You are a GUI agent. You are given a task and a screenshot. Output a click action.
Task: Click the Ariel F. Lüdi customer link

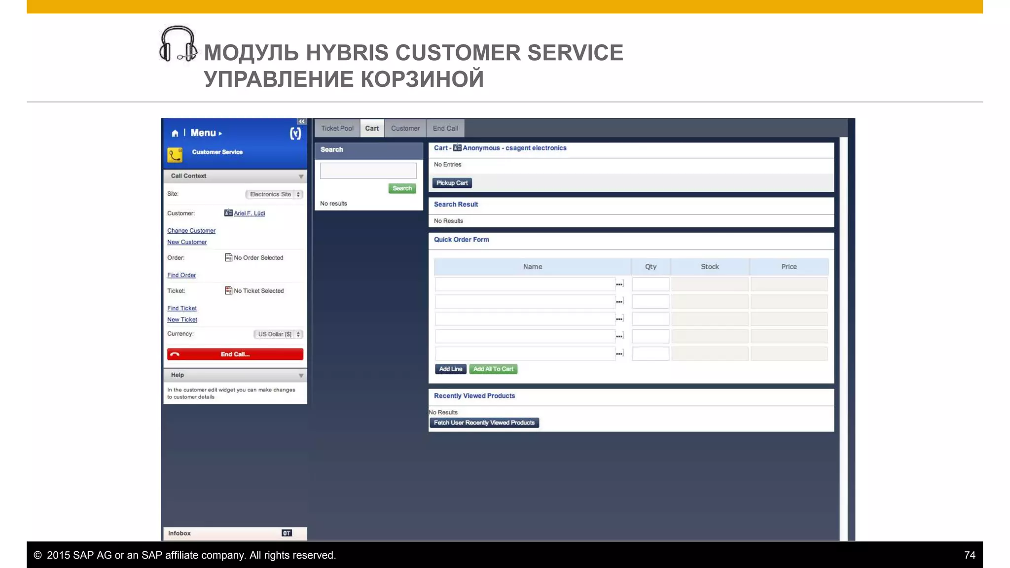pyautogui.click(x=249, y=213)
